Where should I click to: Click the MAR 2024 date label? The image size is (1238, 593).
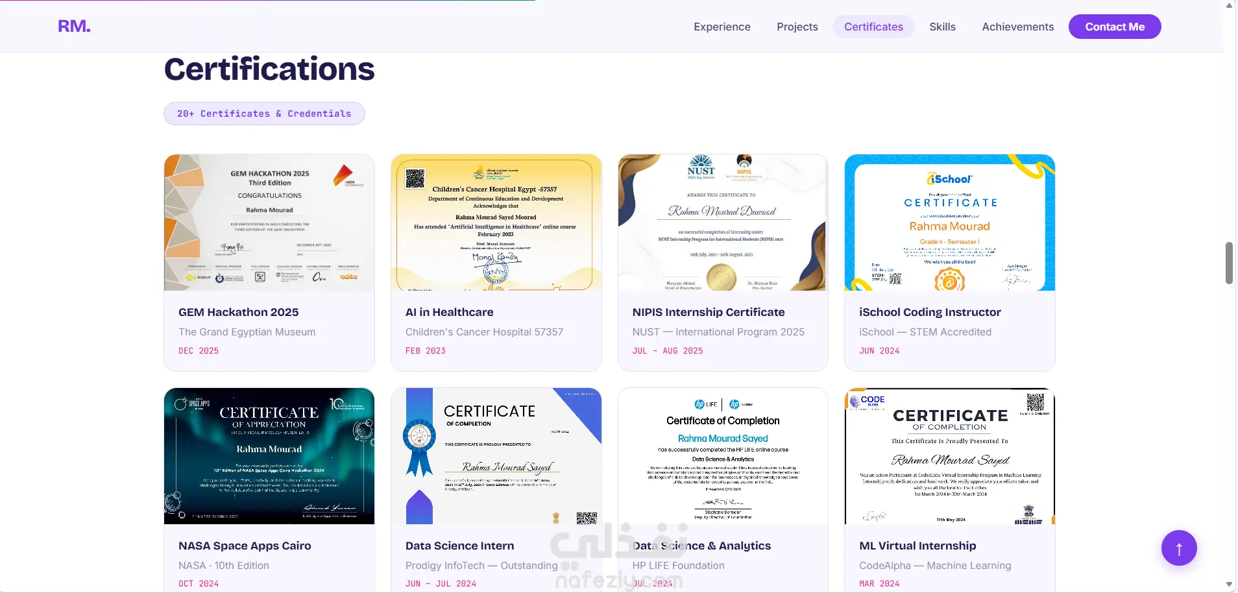(879, 583)
